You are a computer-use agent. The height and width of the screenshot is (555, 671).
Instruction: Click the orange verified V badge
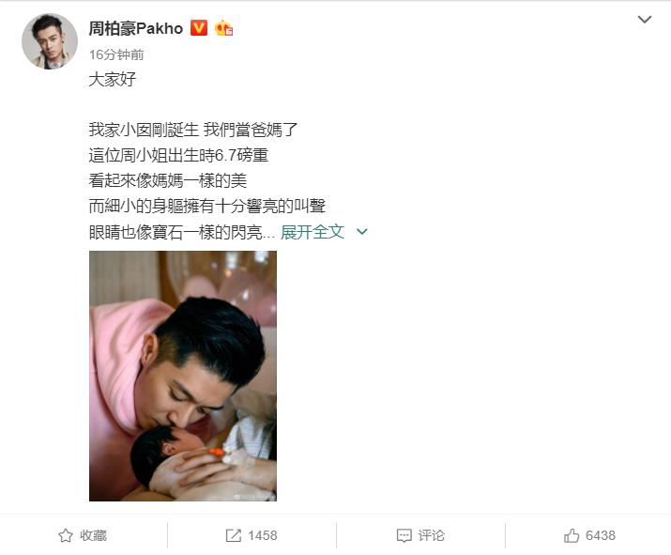[x=199, y=28]
